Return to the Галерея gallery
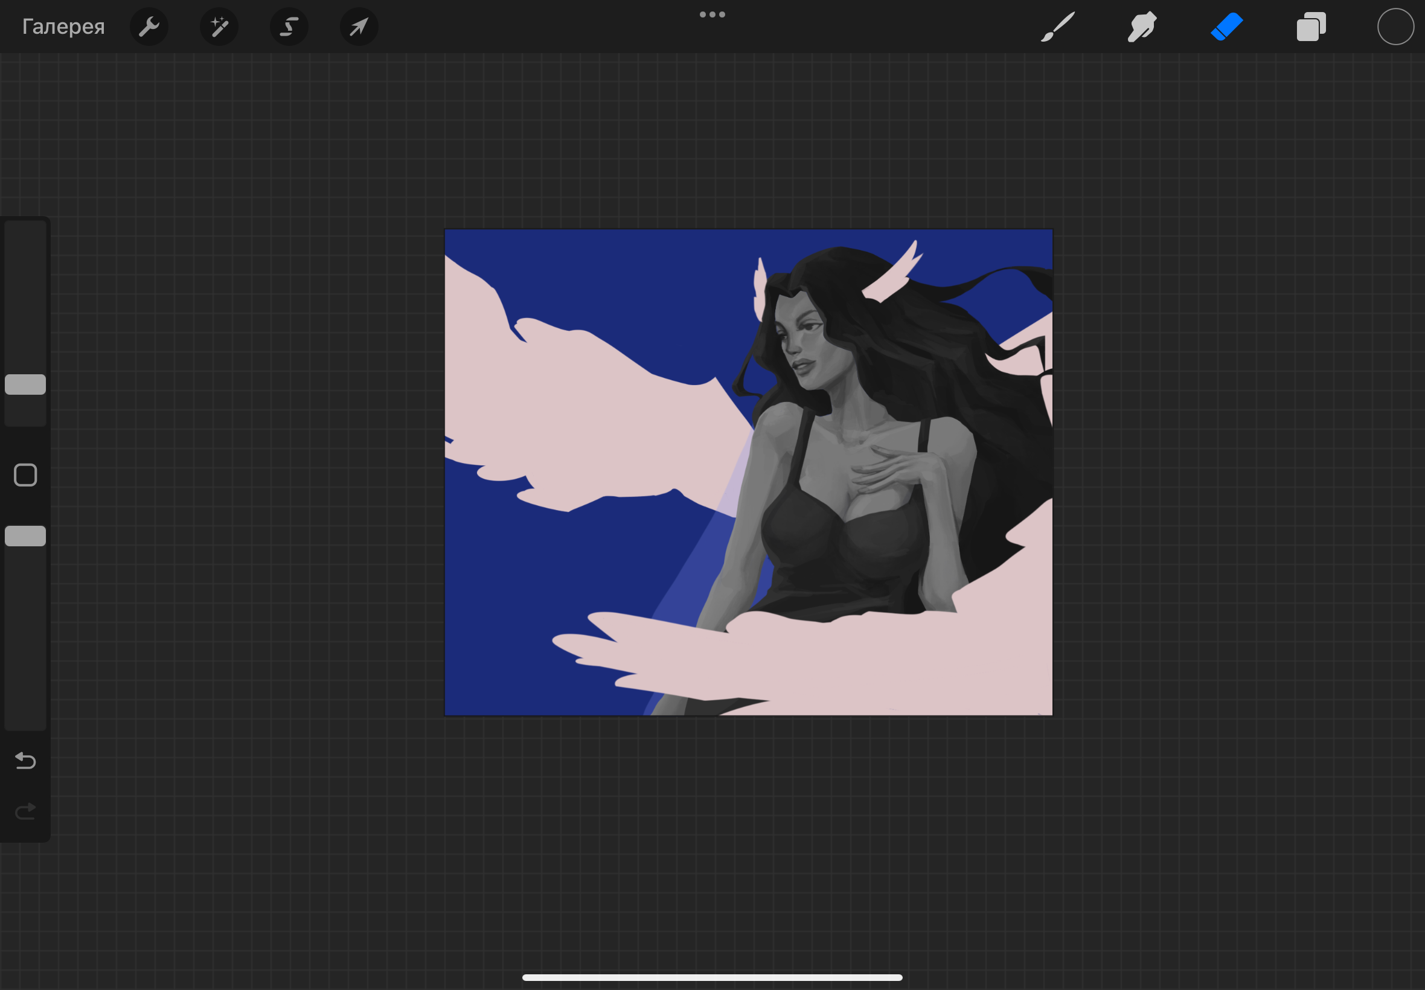 [63, 27]
